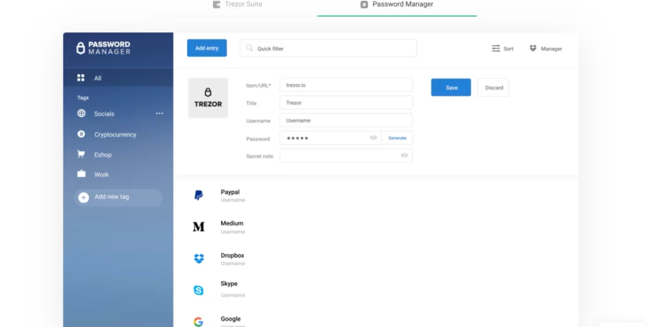Click the Sort lines icon
The width and height of the screenshot is (647, 327).
click(495, 48)
